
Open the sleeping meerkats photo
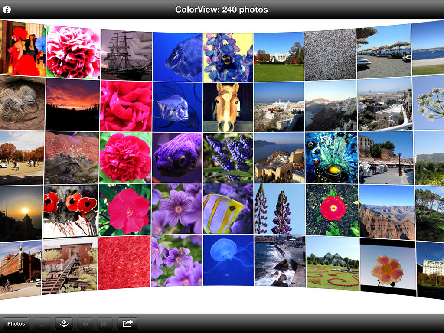point(23,103)
